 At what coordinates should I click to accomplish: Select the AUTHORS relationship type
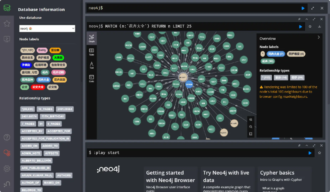pos(64,176)
